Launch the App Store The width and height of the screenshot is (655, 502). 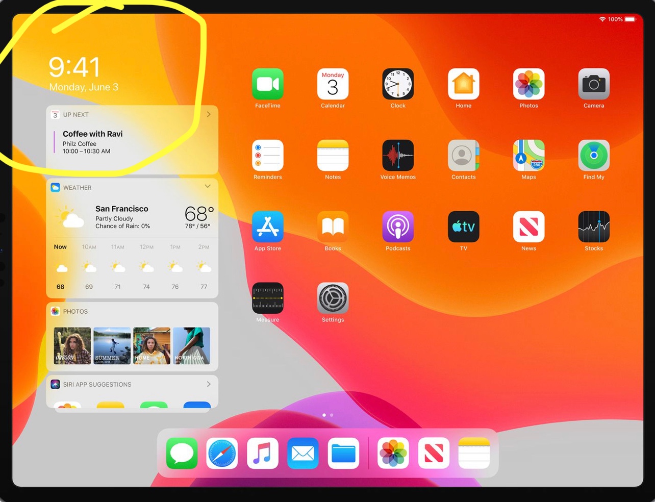pyautogui.click(x=267, y=227)
